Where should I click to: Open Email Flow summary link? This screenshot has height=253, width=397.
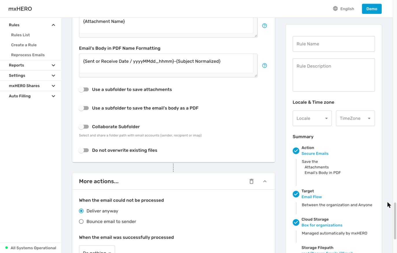click(x=312, y=197)
